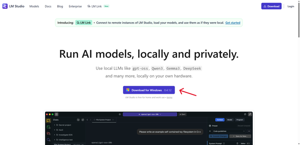300x145 pixels.
Task: Open the Chats sidebar icon
Action: pyautogui.click(x=48, y=120)
